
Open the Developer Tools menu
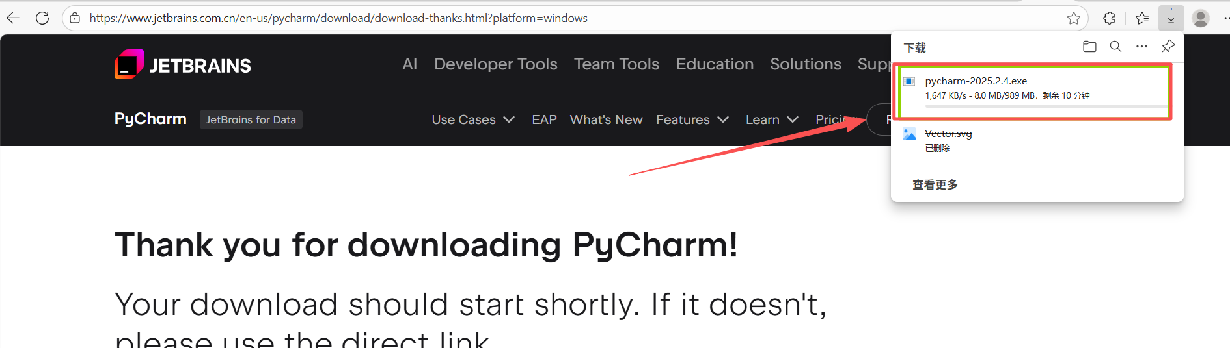495,64
